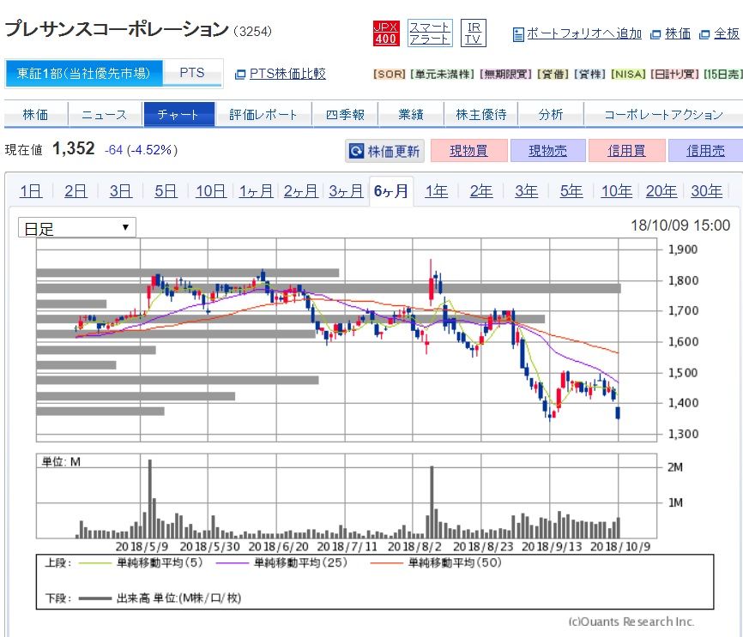Viewport: 743px width, 637px height.
Task: Go to the 株価 navigation tab
Action: (x=35, y=115)
